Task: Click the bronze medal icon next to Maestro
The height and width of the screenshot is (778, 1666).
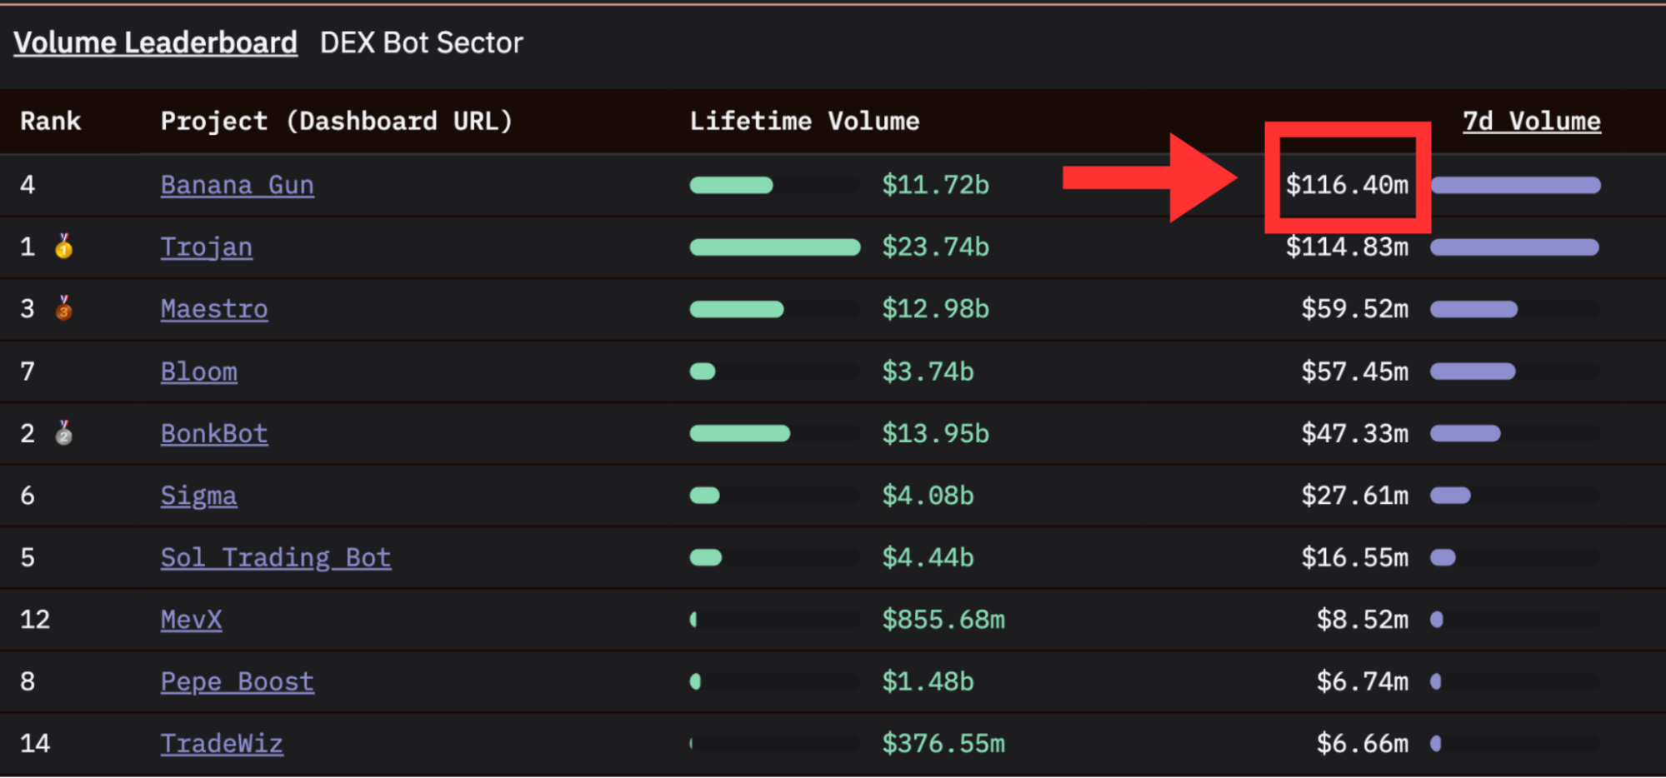Action: [x=64, y=308]
